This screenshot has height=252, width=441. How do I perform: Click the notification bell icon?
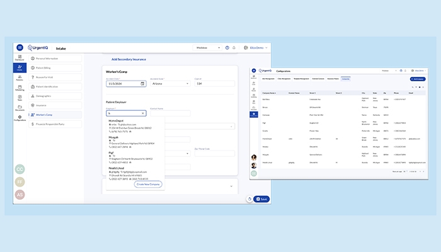click(234, 48)
